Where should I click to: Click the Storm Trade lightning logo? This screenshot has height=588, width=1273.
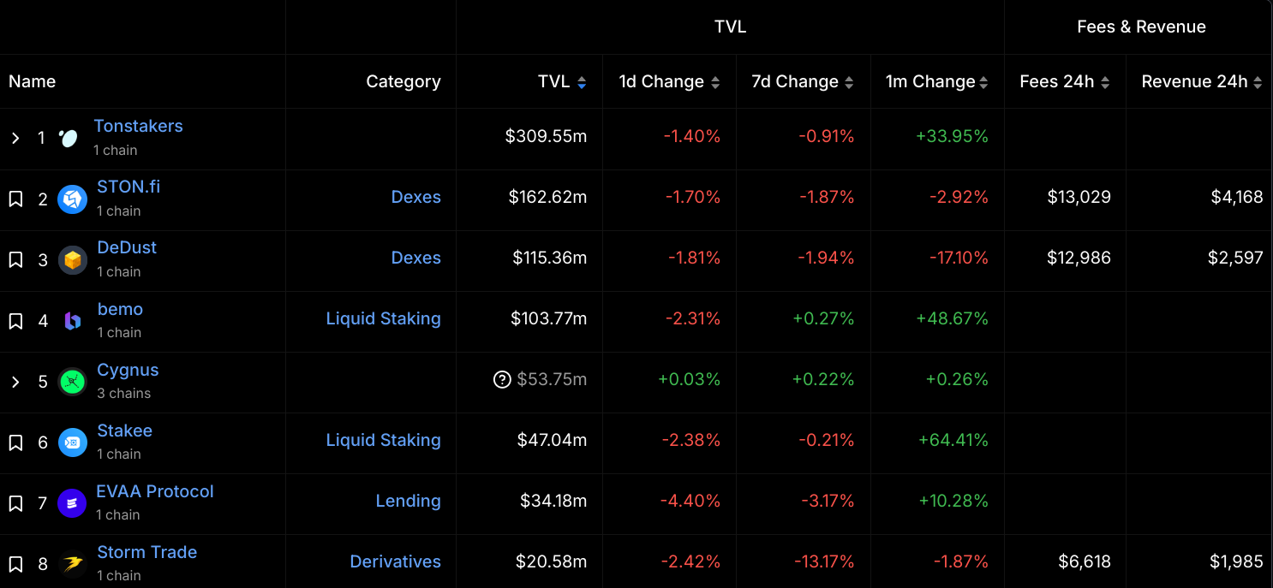[x=72, y=564]
